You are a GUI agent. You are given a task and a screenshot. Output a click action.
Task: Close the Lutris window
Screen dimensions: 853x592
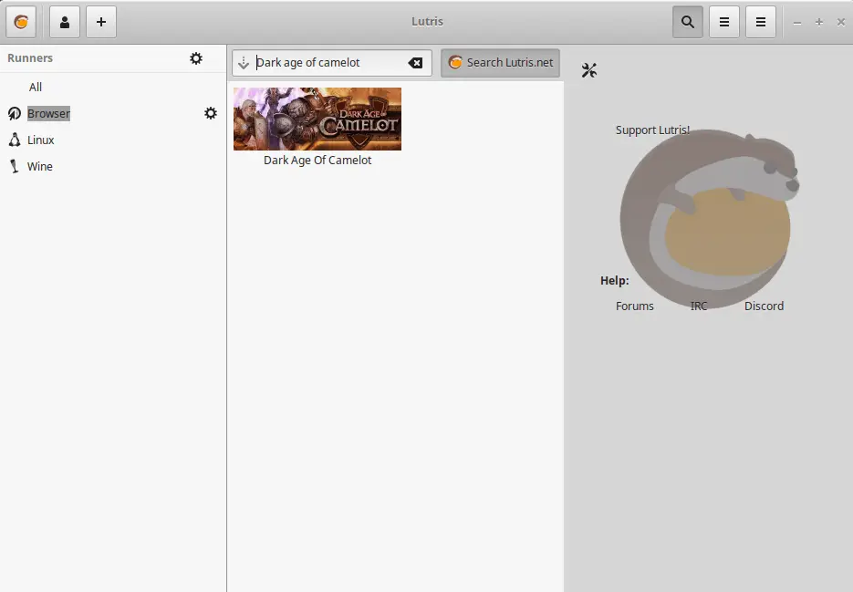point(840,22)
